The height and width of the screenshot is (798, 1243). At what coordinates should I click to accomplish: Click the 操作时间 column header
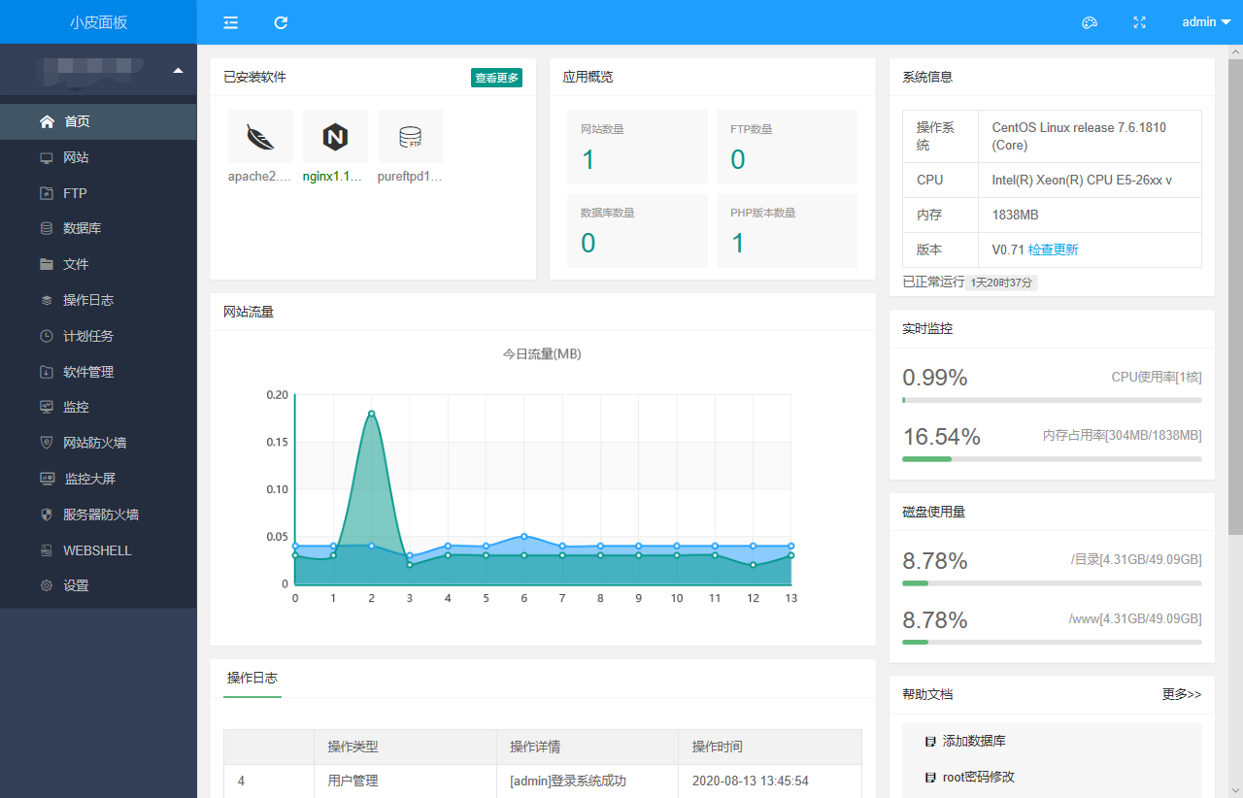769,748
